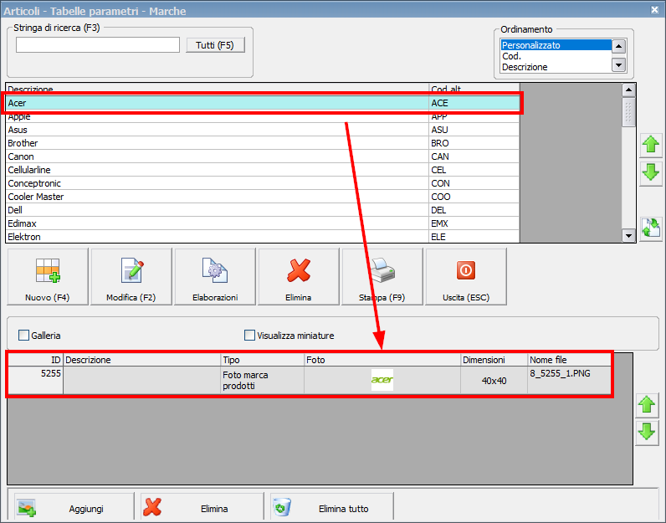Click the brand list scrollbar thumb

(628, 112)
